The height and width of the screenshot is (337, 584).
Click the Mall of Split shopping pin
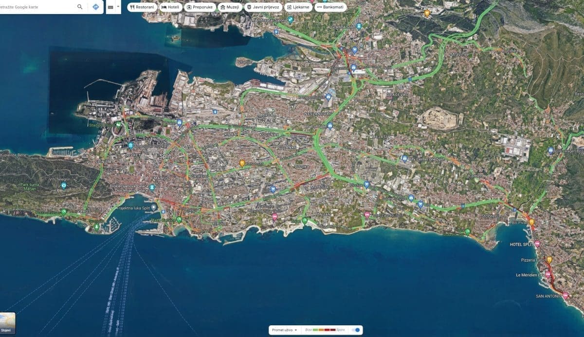point(330,126)
